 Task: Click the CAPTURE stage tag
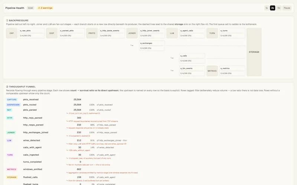12,100
